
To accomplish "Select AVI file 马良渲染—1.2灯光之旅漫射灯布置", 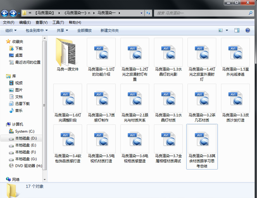I will (x=135, y=59).
